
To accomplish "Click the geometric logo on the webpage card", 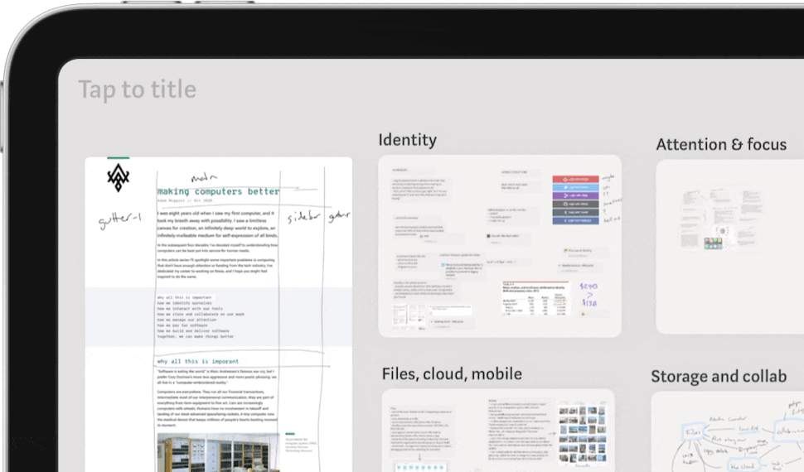I will pyautogui.click(x=119, y=177).
